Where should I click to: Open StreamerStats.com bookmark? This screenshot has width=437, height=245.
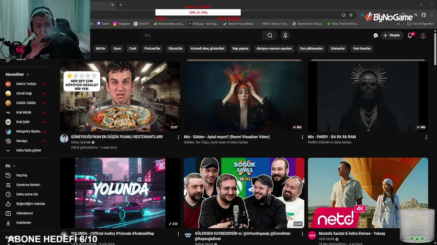[x=169, y=24]
